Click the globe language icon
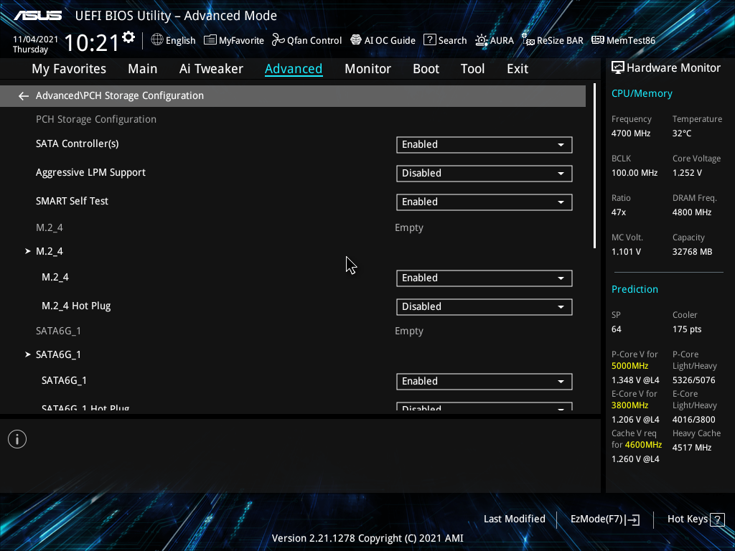 click(x=157, y=40)
